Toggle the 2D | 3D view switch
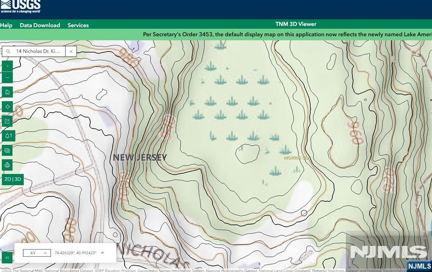The height and width of the screenshot is (272, 432). (13, 180)
